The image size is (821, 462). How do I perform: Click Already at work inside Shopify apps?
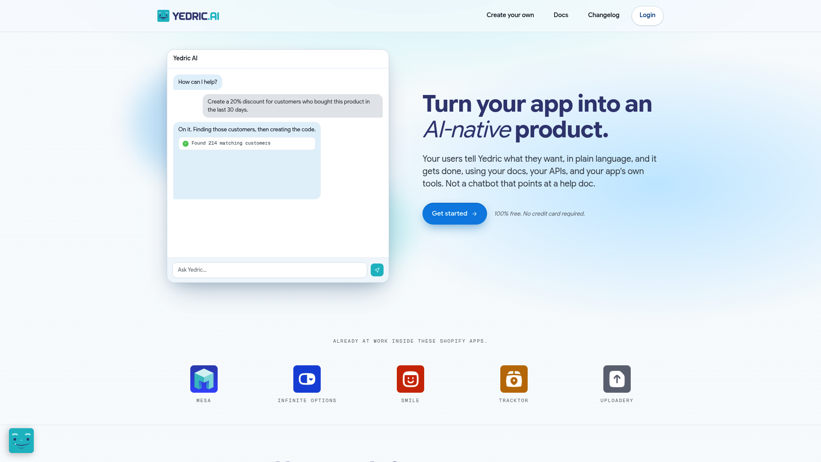410,341
